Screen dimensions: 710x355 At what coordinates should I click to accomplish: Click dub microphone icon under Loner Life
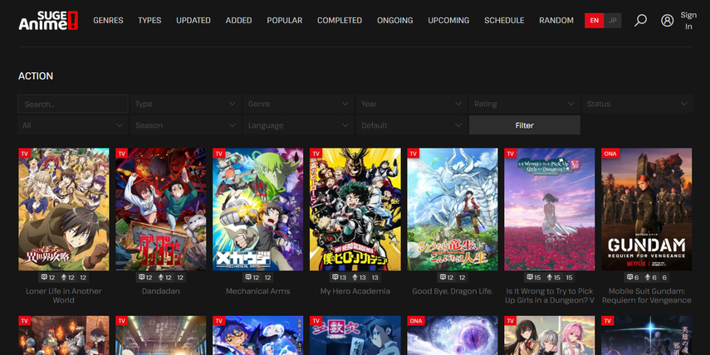pos(61,278)
